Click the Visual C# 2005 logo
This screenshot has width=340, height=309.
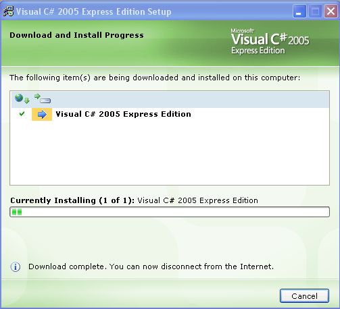tap(270, 41)
